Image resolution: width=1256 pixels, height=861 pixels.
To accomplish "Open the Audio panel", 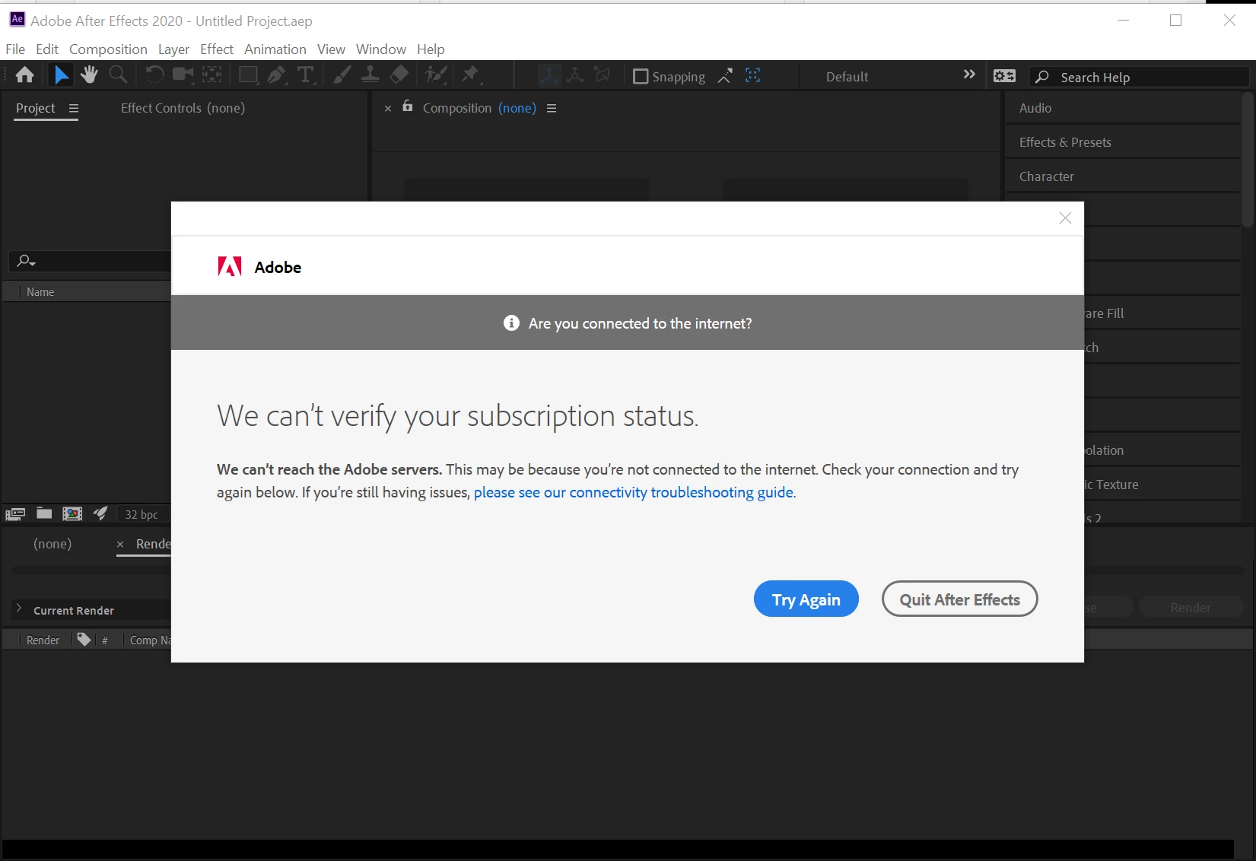I will click(x=1122, y=108).
